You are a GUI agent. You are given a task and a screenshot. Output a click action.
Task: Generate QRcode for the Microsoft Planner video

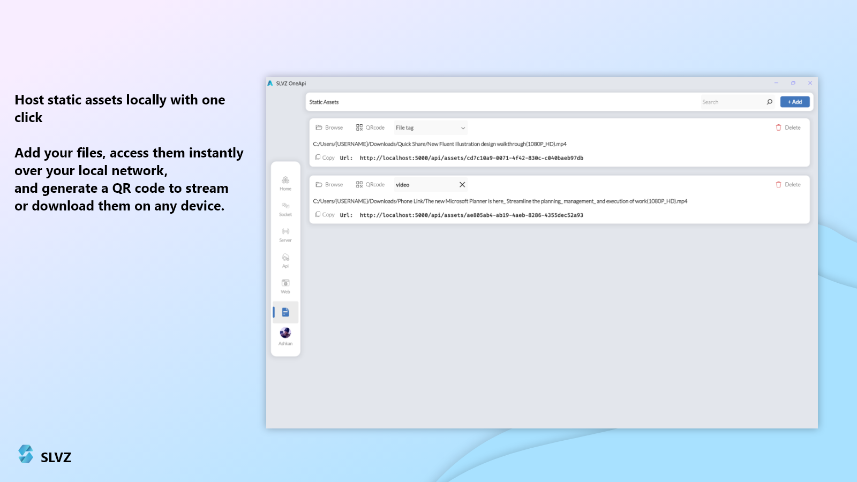[370, 185]
